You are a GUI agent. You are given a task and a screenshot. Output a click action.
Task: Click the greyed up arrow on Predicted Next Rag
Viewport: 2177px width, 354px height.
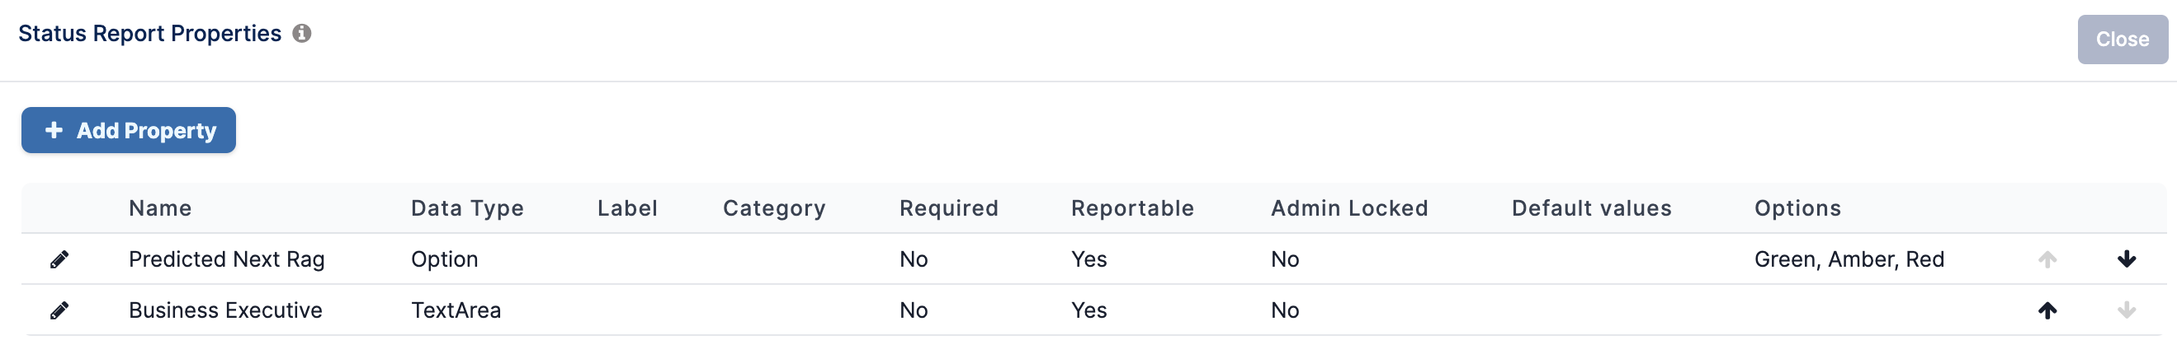pyautogui.click(x=2047, y=259)
